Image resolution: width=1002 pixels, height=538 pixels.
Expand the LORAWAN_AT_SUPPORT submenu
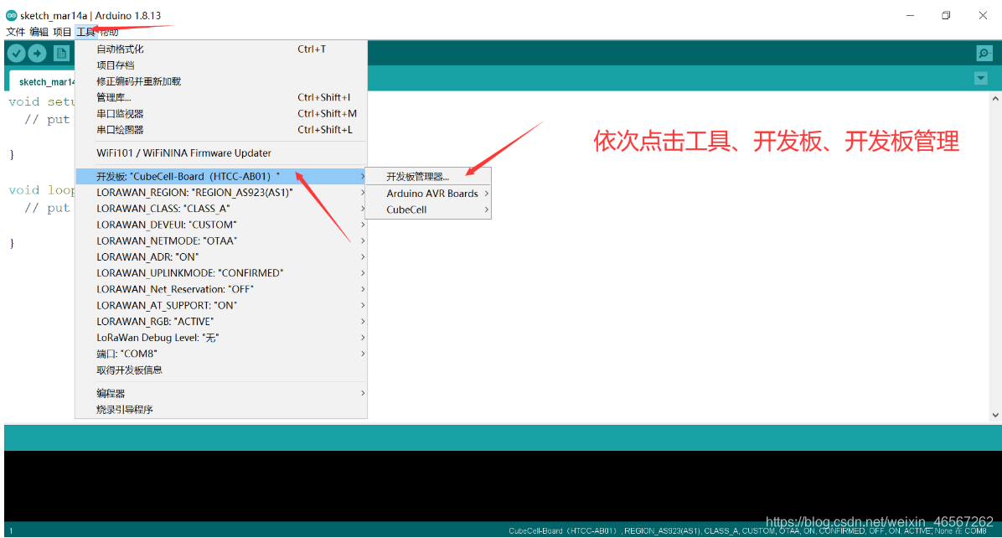click(221, 305)
